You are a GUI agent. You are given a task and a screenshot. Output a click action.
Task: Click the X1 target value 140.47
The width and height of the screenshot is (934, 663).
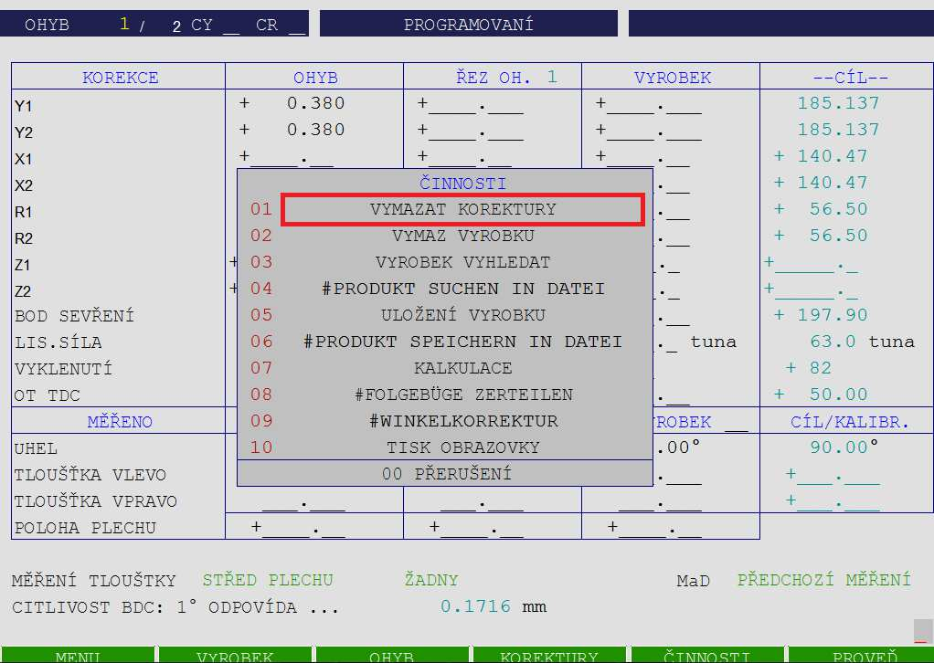pyautogui.click(x=821, y=156)
